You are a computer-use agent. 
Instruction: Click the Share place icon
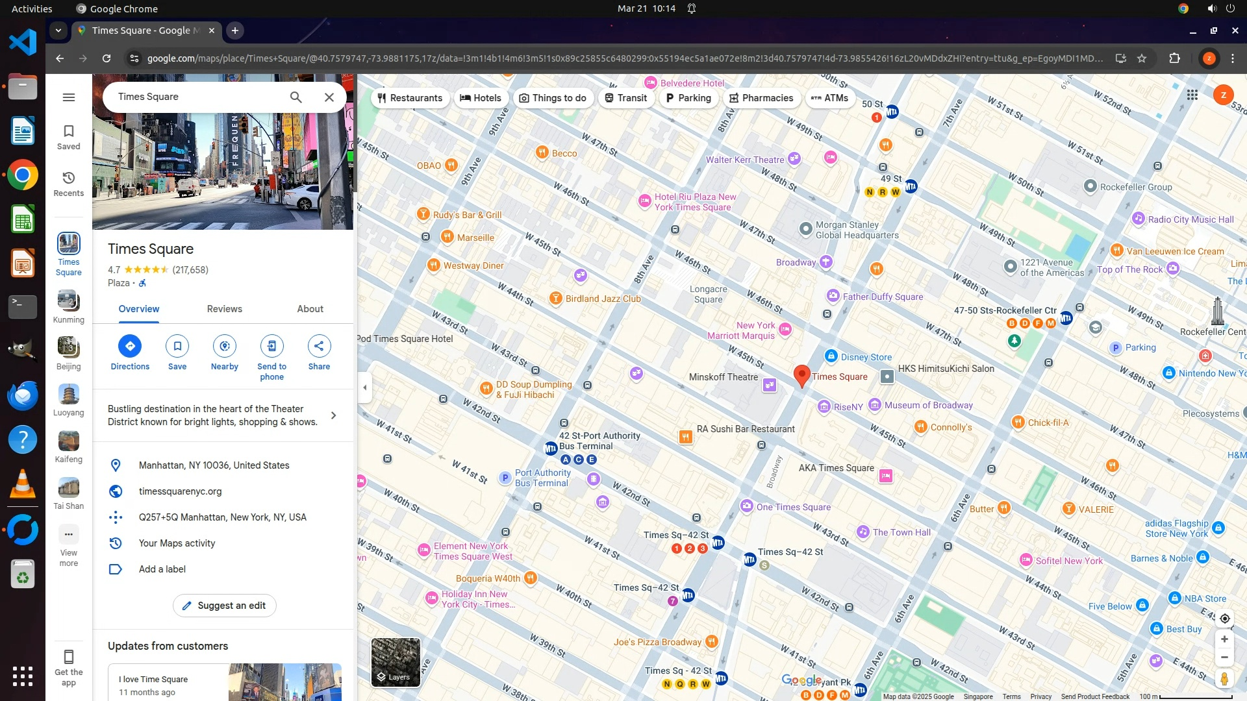point(319,346)
